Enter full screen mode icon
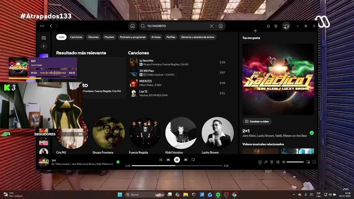Image resolution: width=354 pixels, height=199 pixels. click(x=314, y=162)
